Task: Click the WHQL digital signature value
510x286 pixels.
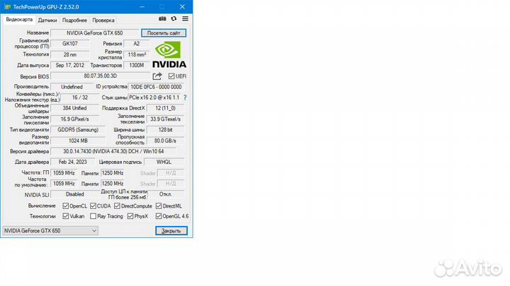Action: 164,162
